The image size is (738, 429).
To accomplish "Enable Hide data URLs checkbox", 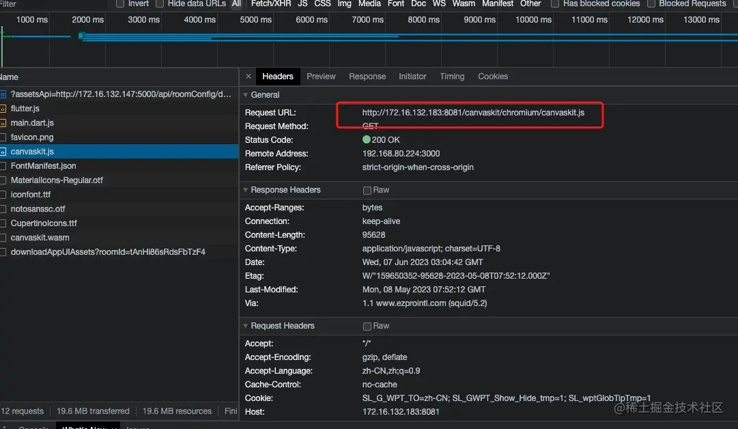I will click(x=160, y=4).
